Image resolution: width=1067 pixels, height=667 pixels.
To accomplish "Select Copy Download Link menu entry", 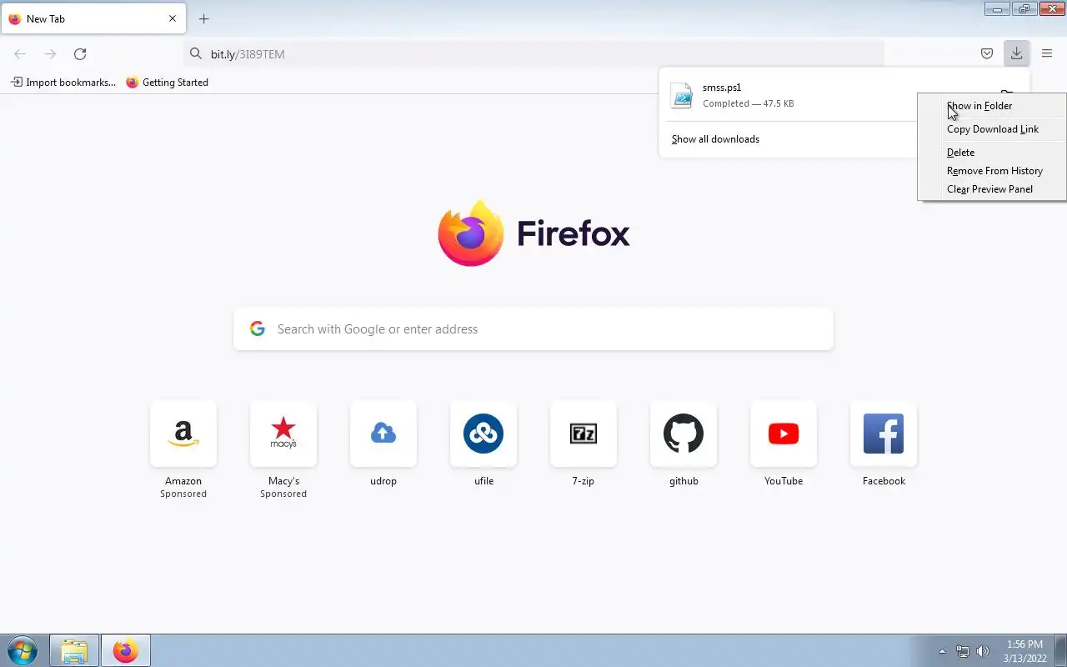I will [991, 129].
